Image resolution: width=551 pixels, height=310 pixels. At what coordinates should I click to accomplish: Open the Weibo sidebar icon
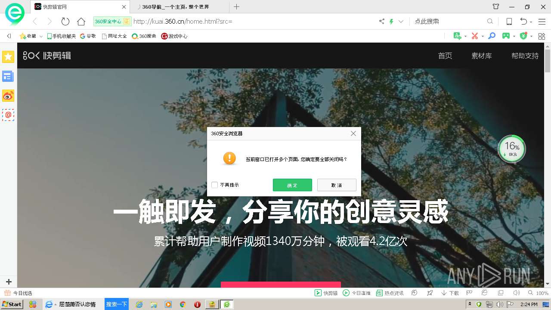(8, 96)
